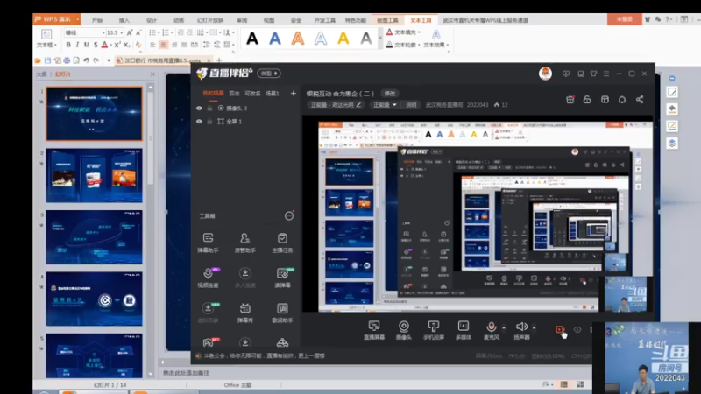Switch to 绘图工具 ribbon tab

(x=387, y=20)
